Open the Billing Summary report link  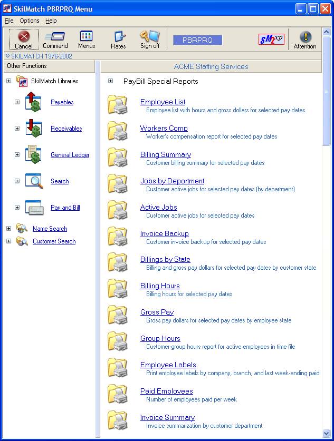click(166, 154)
